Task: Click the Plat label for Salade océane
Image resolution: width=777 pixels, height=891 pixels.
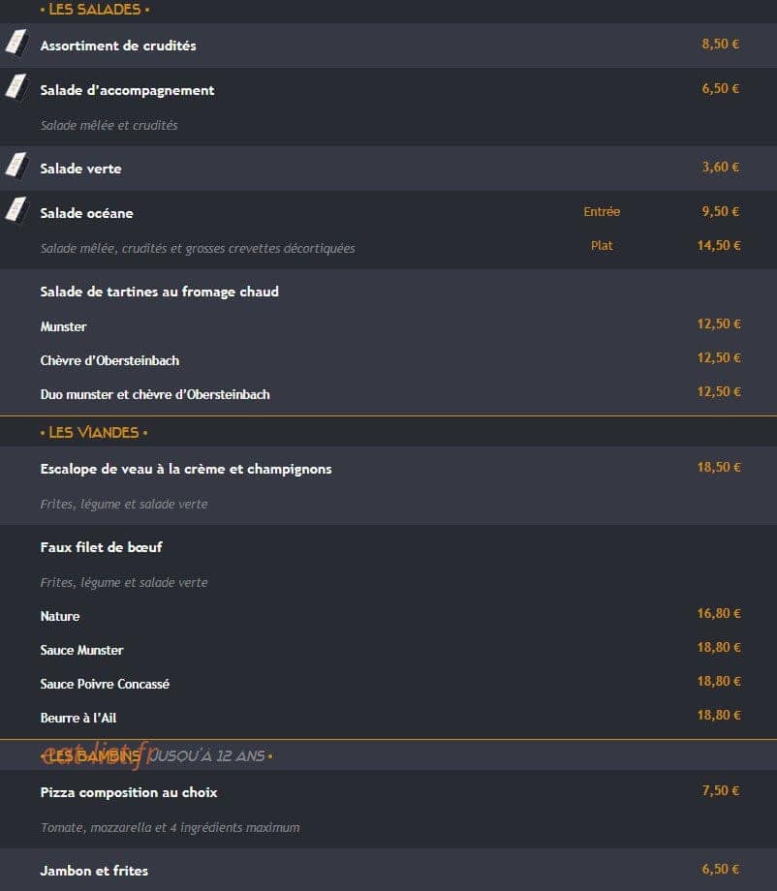Action: pyautogui.click(x=602, y=245)
